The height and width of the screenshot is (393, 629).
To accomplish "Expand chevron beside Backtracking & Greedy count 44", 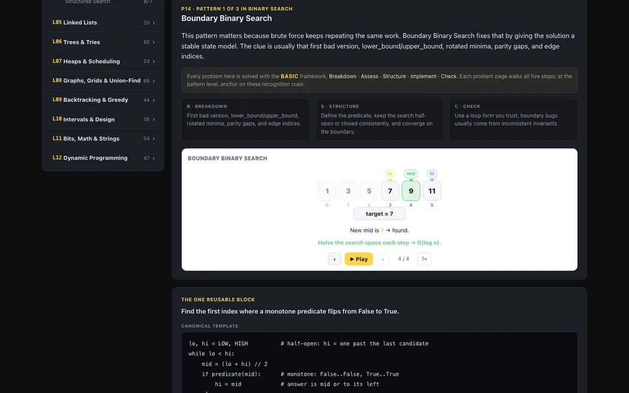I will (x=154, y=100).
